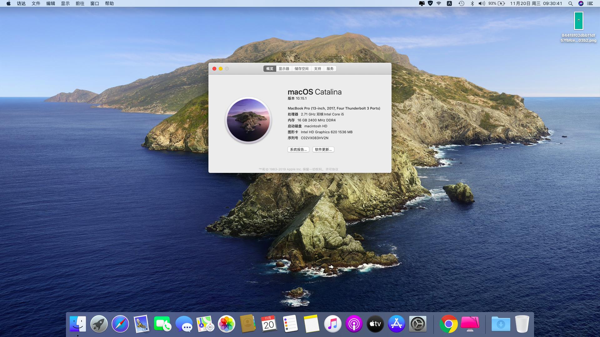Open Safari from the Dock
600x337 pixels.
pyautogui.click(x=120, y=324)
